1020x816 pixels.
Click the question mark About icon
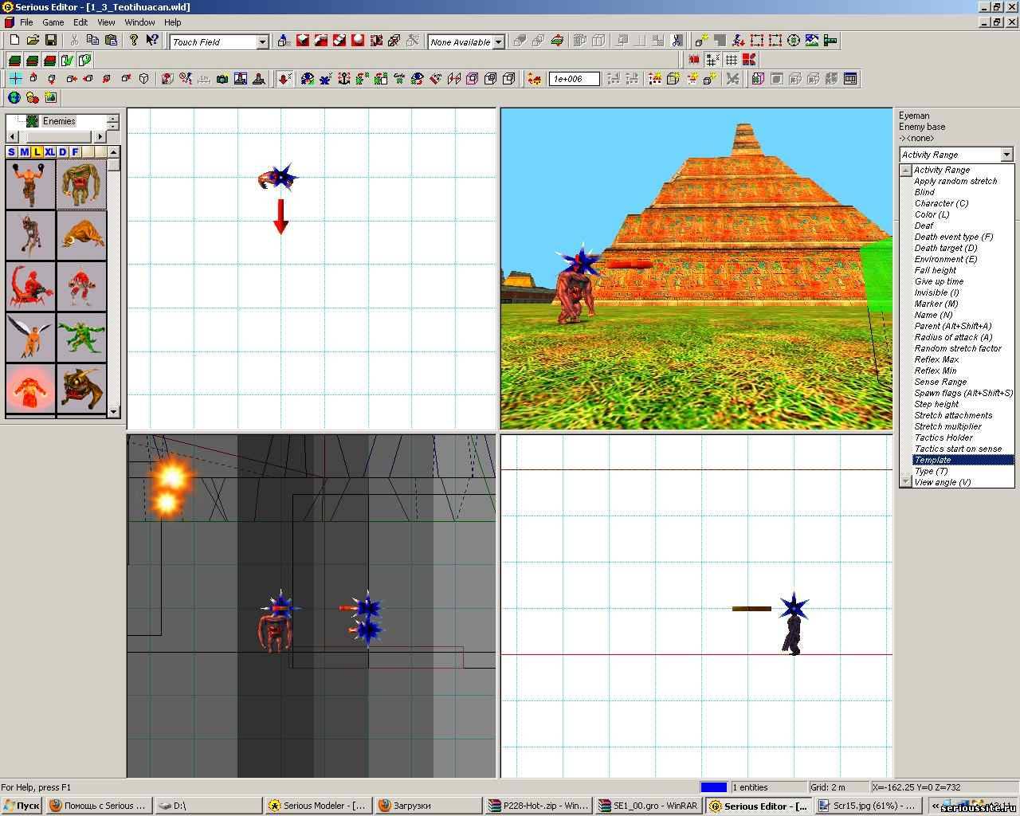pyautogui.click(x=134, y=41)
